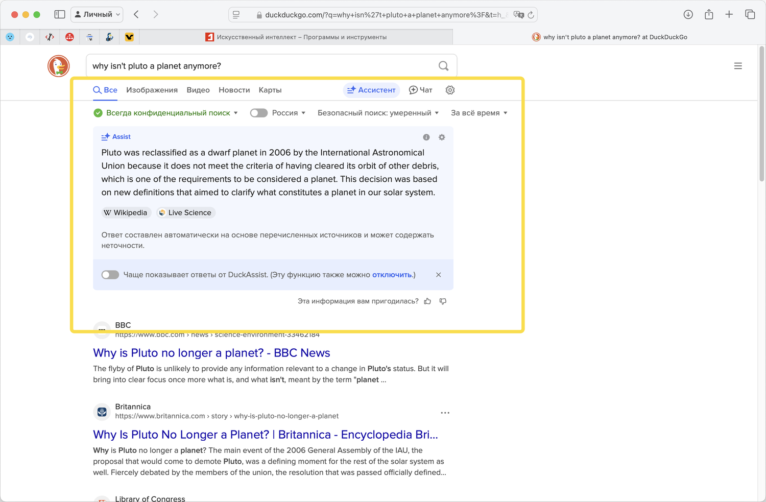
Task: Click the britannica.com result URL
Action: pos(227,416)
